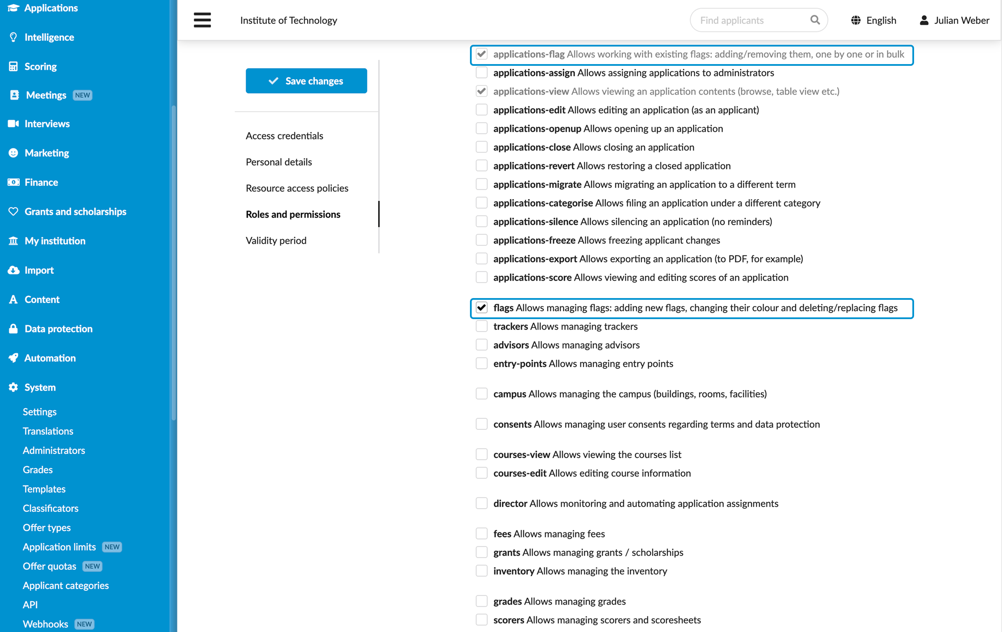1002x632 pixels.
Task: Expand the Automation sidebar section
Action: pyautogui.click(x=50, y=358)
